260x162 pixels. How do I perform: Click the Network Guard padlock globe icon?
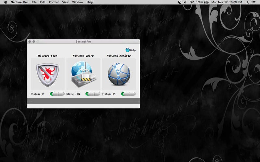pyautogui.click(x=84, y=74)
